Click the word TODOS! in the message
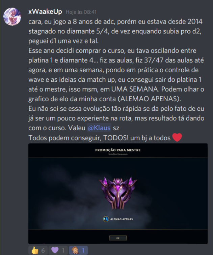Viewport: 213px width, 255px height. [x=116, y=138]
